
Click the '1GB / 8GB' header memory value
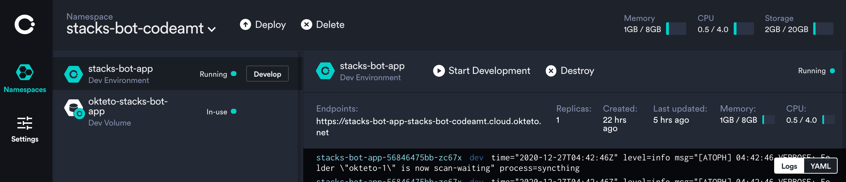pyautogui.click(x=642, y=29)
